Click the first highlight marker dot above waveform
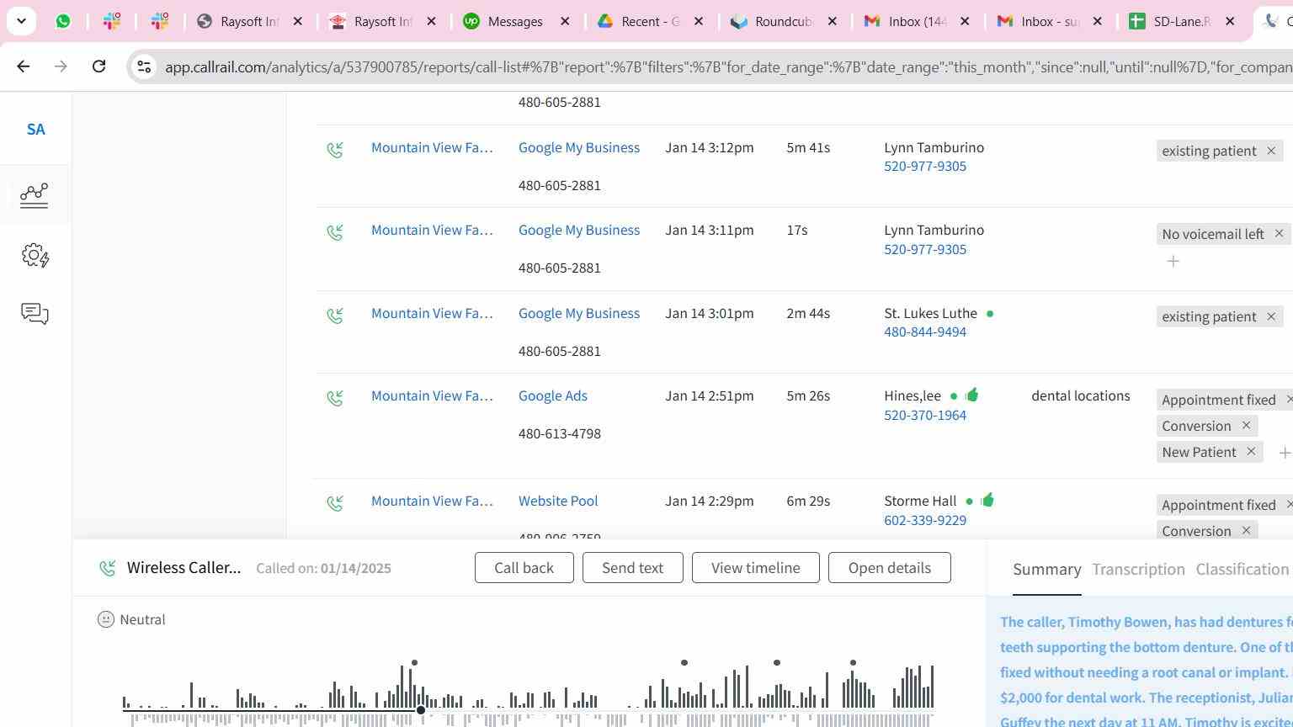 [414, 663]
